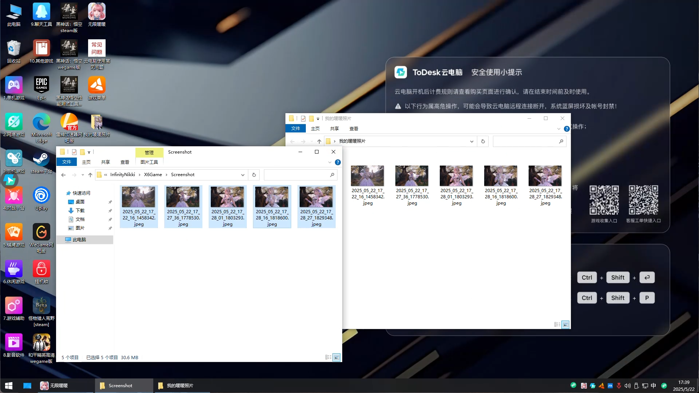Launch Microsoft Edge desktop icon
Viewport: 699px width, 393px height.
tap(42, 128)
